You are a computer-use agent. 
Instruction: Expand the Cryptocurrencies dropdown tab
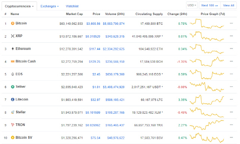click(19, 6)
